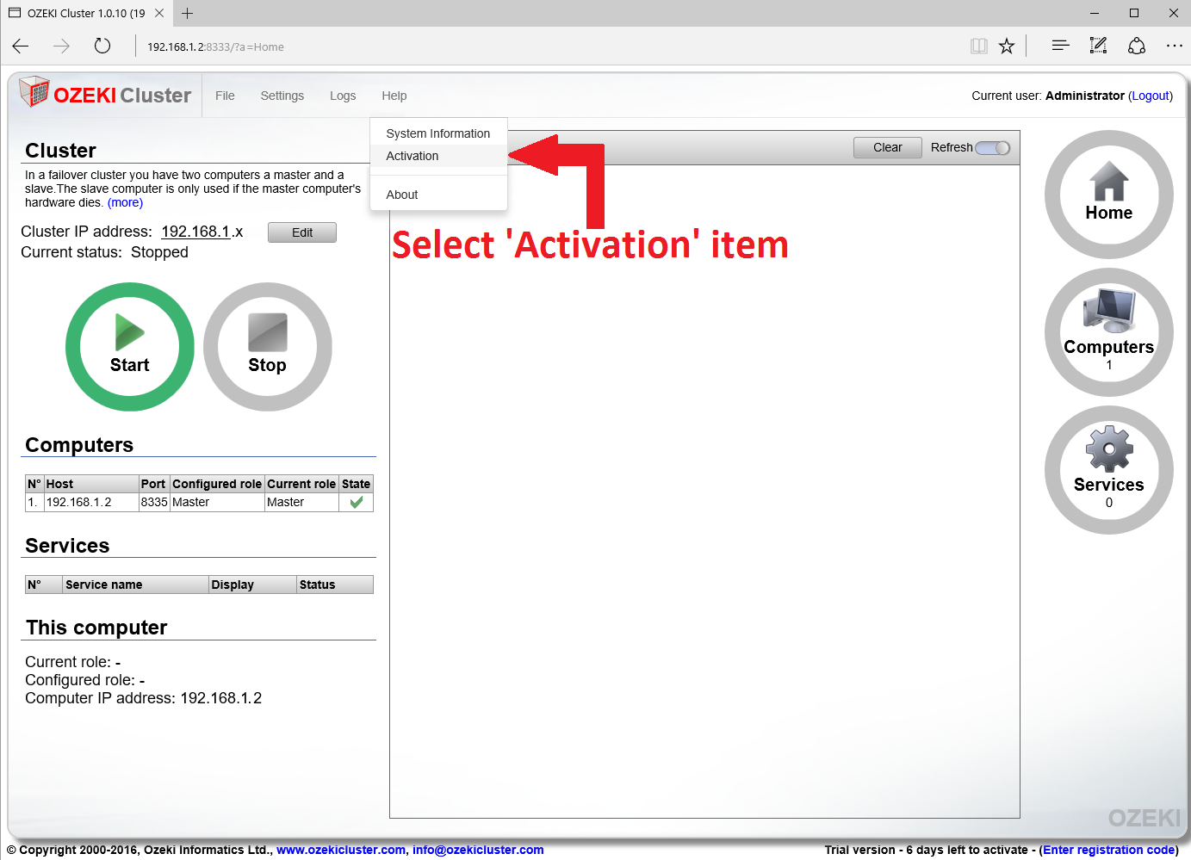Viewport: 1191px width, 860px height.
Task: Toggle the Refresh switch
Action: (993, 148)
